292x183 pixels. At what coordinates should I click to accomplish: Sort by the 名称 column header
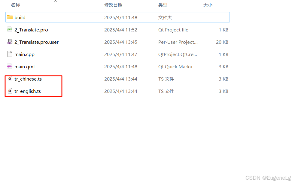(16, 5)
